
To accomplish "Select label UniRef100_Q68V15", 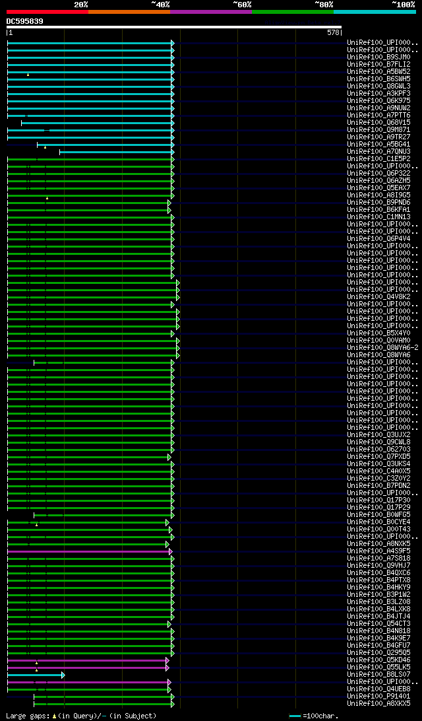I will tap(379, 122).
